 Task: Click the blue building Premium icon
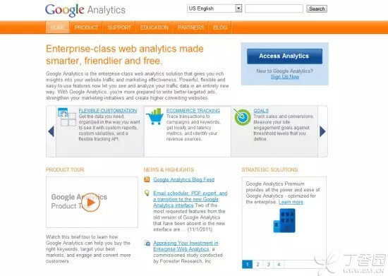pos(284,220)
